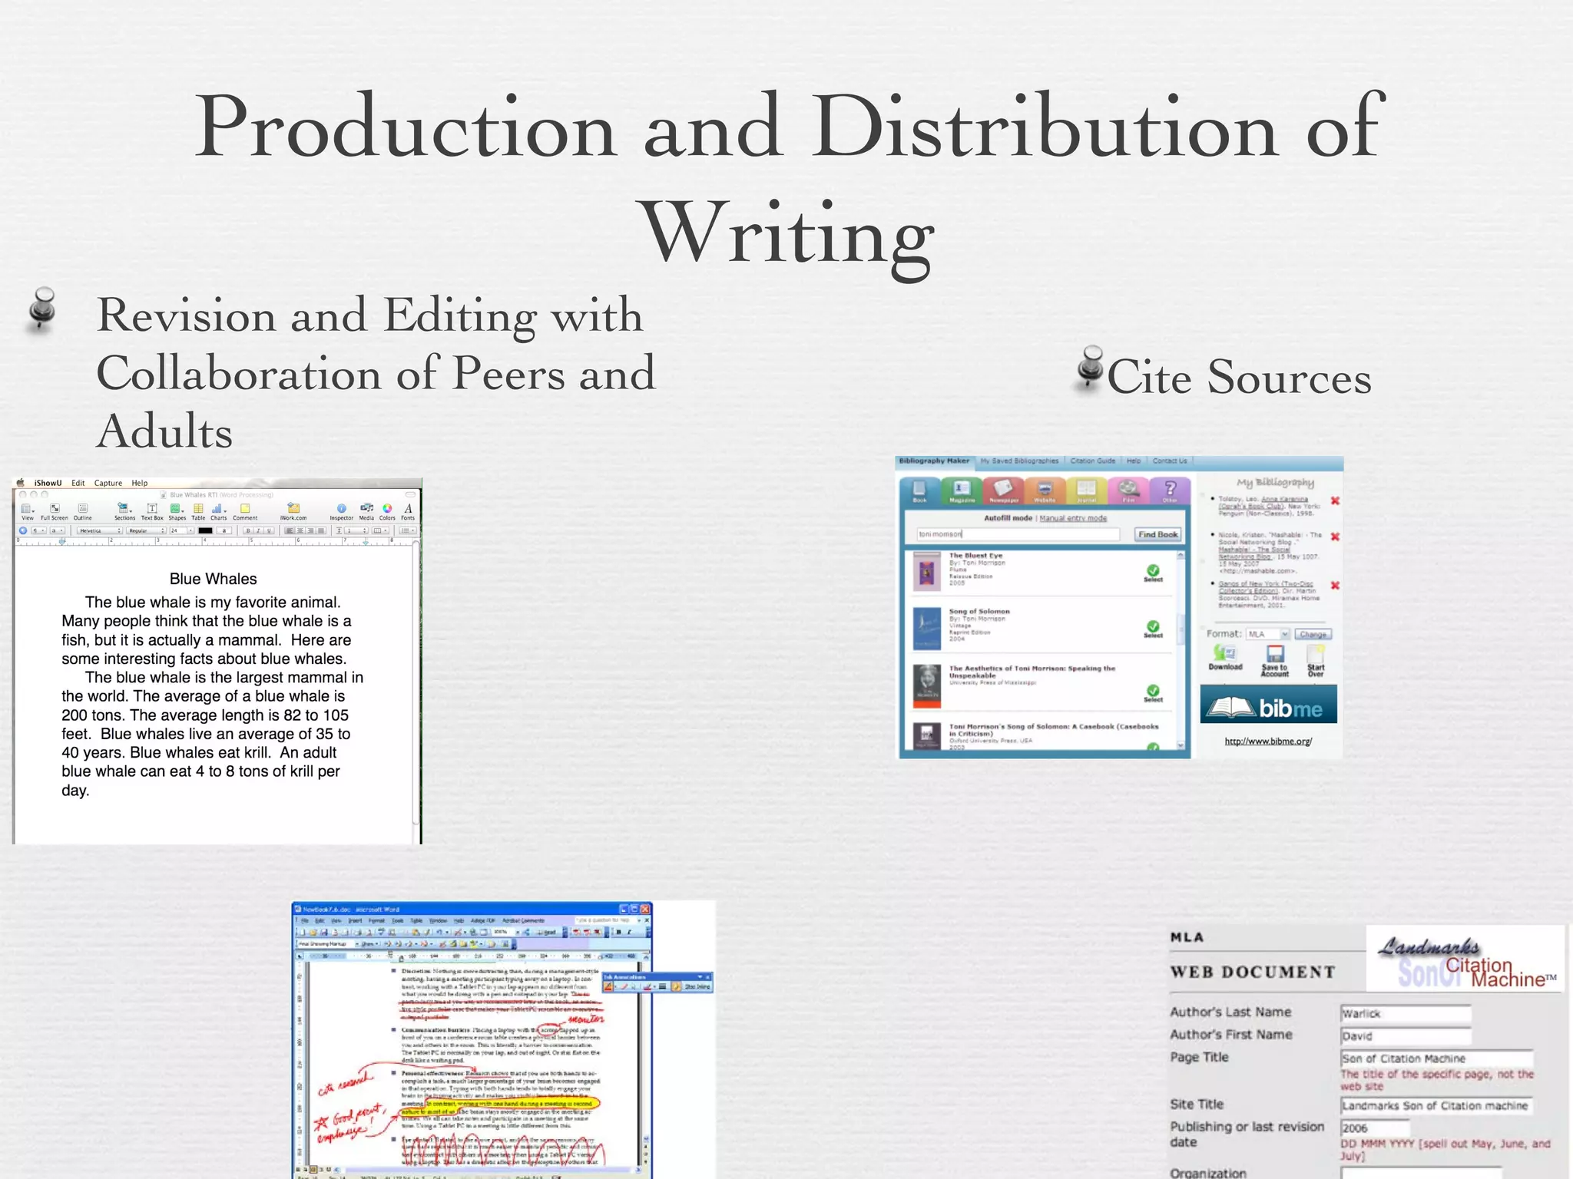The image size is (1573, 1179).
Task: Open the character style dropdown in format bar
Action: point(58,530)
